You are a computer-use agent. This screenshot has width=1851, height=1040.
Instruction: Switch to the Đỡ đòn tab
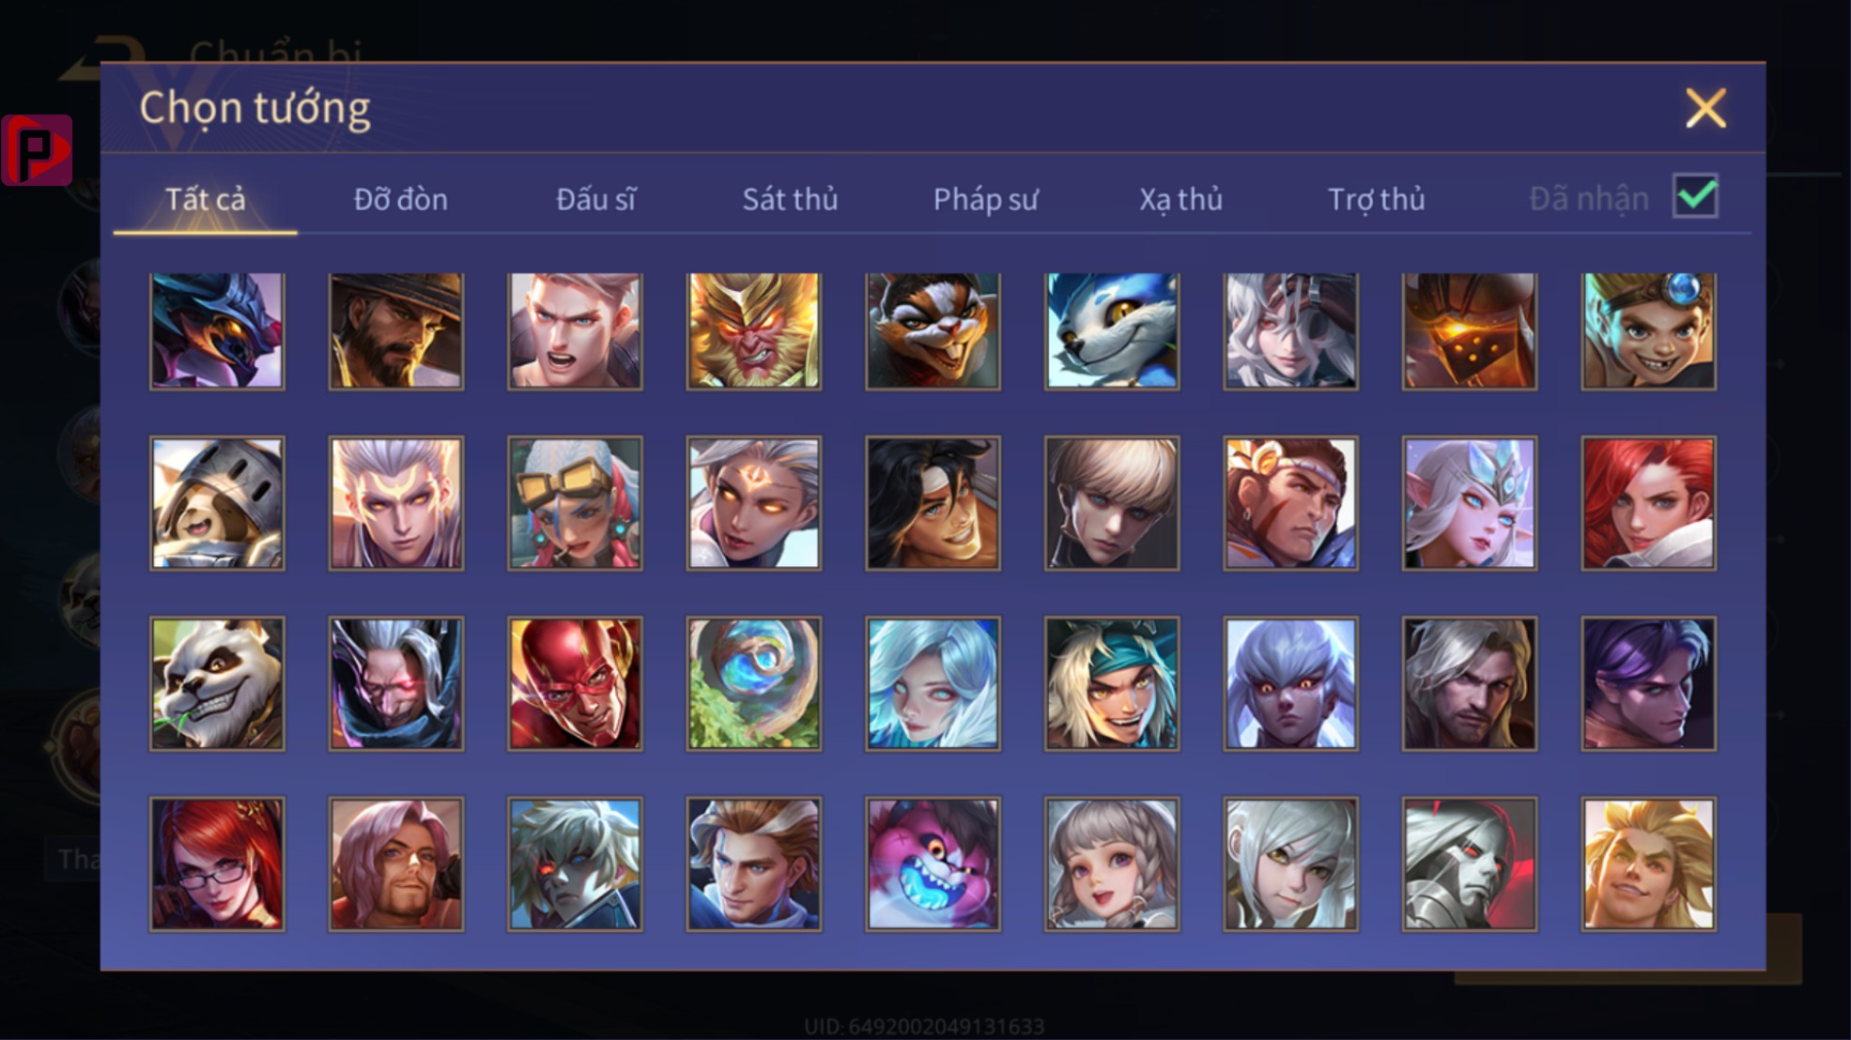401,199
